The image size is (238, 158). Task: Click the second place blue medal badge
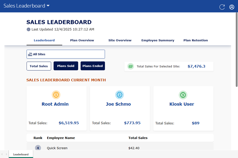click(120, 95)
